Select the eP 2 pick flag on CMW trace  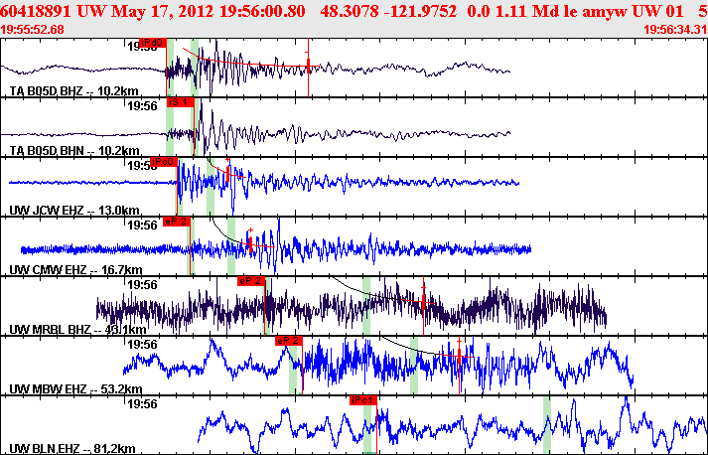(176, 222)
